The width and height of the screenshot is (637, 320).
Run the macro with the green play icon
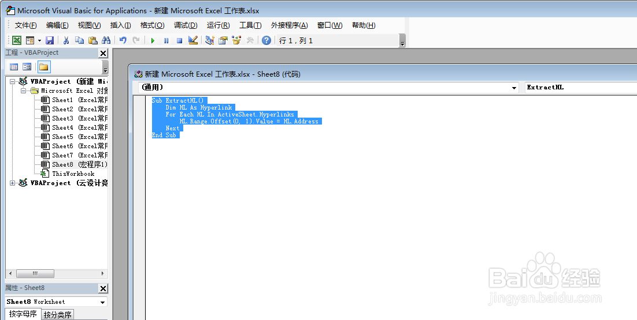pyautogui.click(x=153, y=40)
